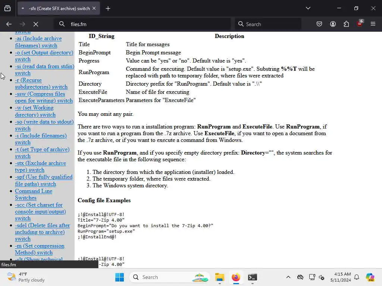Image resolution: width=382 pixels, height=286 pixels.
Task: Go back to the previous page
Action: point(9,24)
